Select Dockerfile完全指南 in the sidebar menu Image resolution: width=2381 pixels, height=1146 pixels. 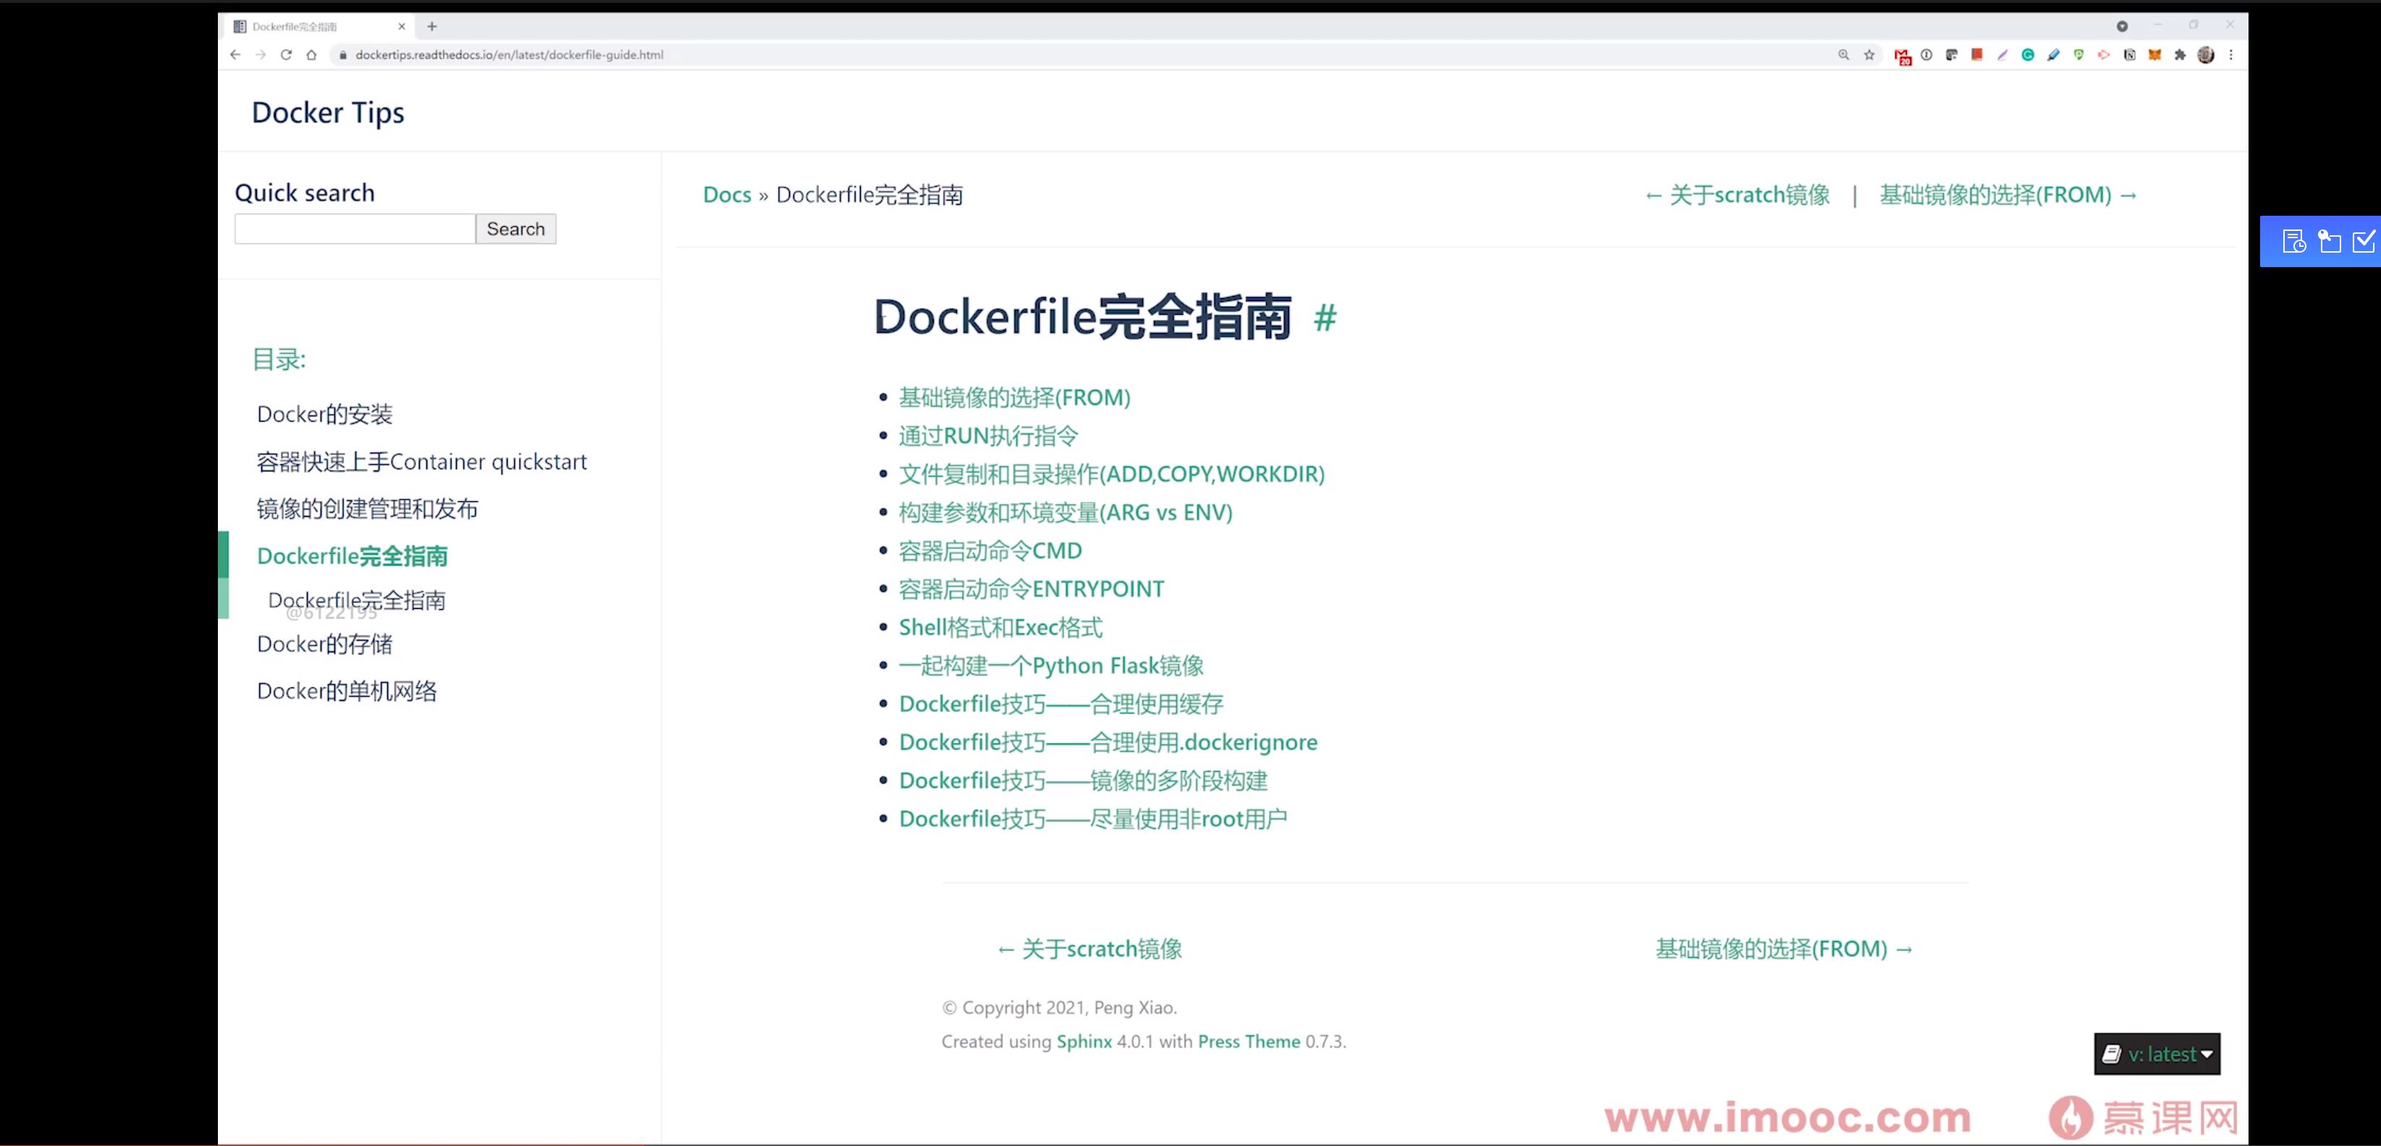352,555
